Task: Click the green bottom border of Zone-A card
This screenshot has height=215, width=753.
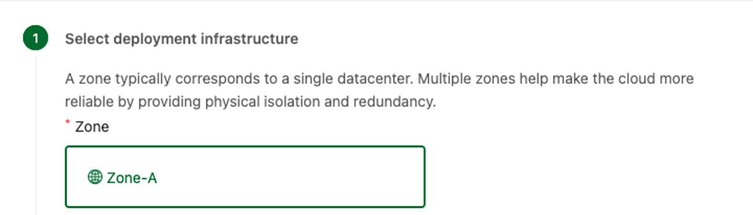Action: [x=245, y=206]
